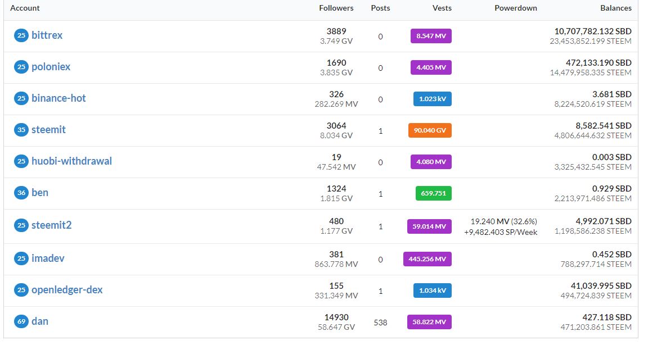The width and height of the screenshot is (648, 345).
Task: Click the +9,482.403 SP/Week powerdown rate
Action: pyautogui.click(x=501, y=232)
